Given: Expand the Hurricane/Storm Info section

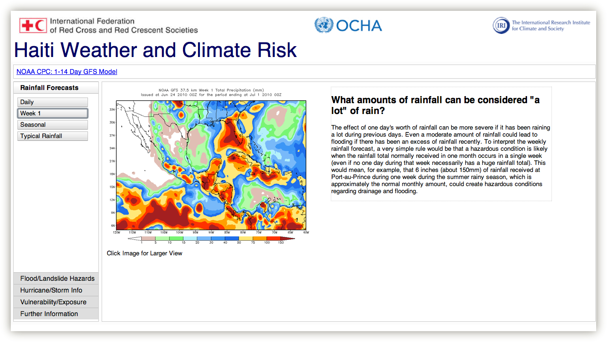Looking at the screenshot, I should 56,290.
